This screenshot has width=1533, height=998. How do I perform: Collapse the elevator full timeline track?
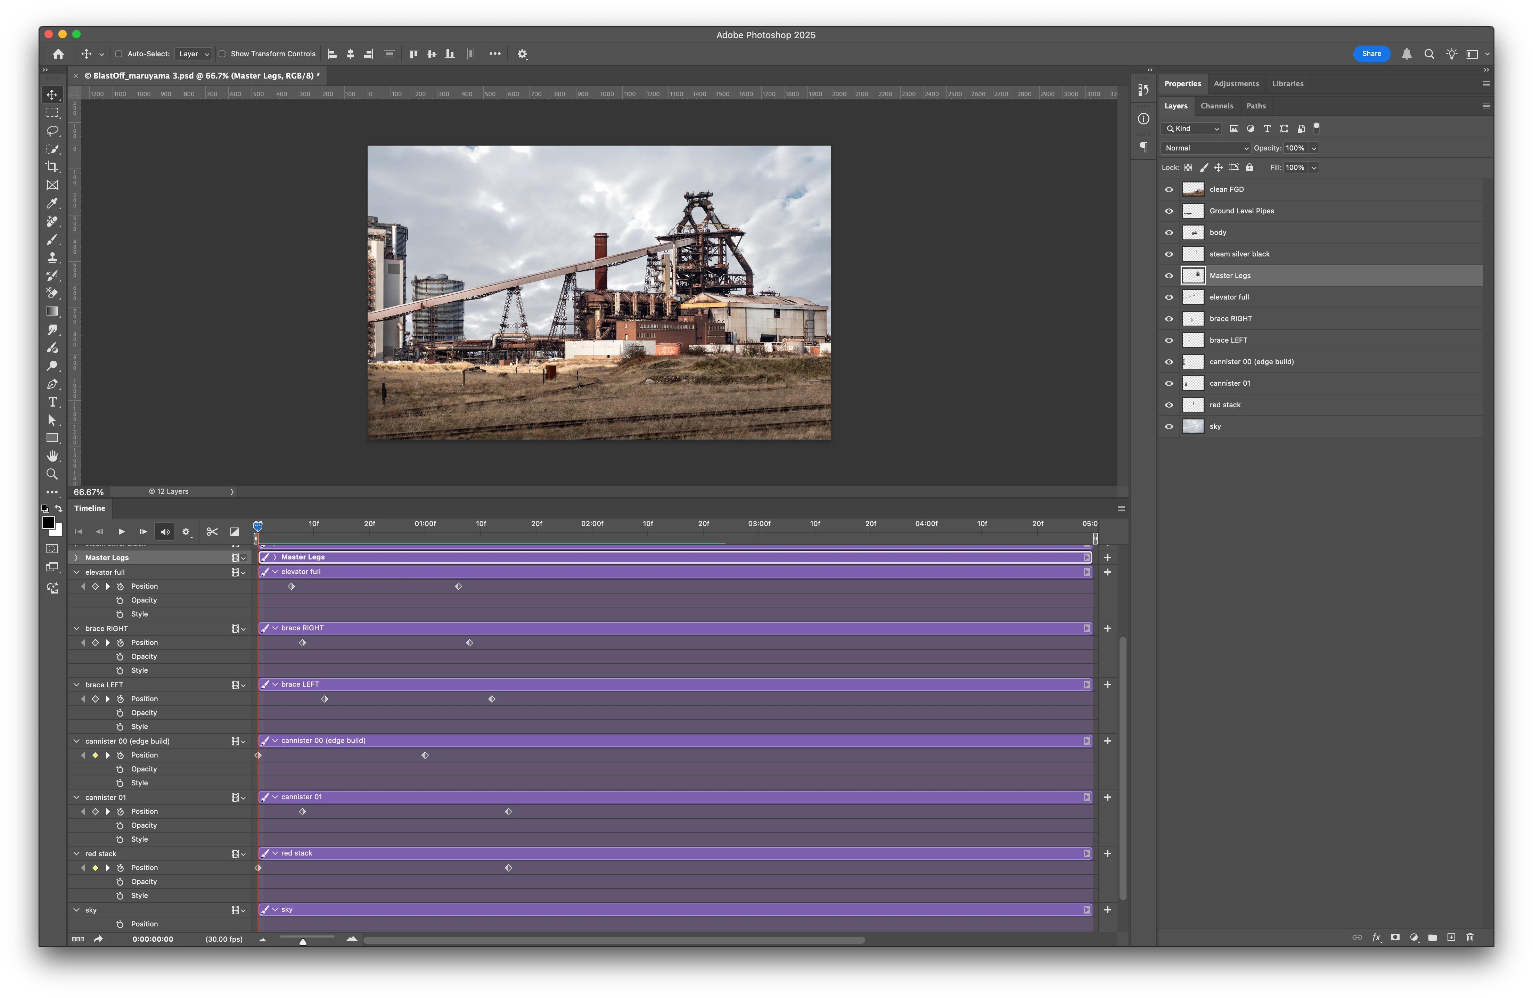click(x=76, y=572)
